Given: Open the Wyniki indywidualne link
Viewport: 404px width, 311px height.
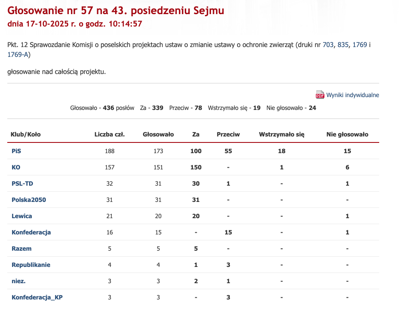Looking at the screenshot, I should (x=353, y=95).
